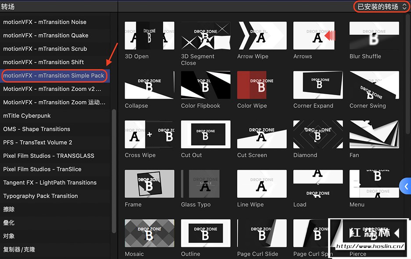Screen dimensions: 411x259
Task: Select the Arrow Wipe transition thumbnail
Action: coord(262,35)
